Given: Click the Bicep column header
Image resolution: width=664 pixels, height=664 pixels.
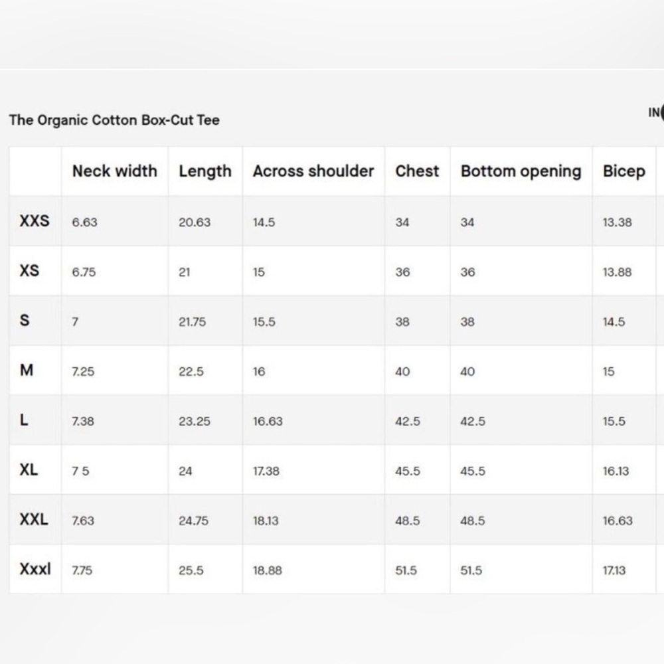Looking at the screenshot, I should pyautogui.click(x=623, y=171).
